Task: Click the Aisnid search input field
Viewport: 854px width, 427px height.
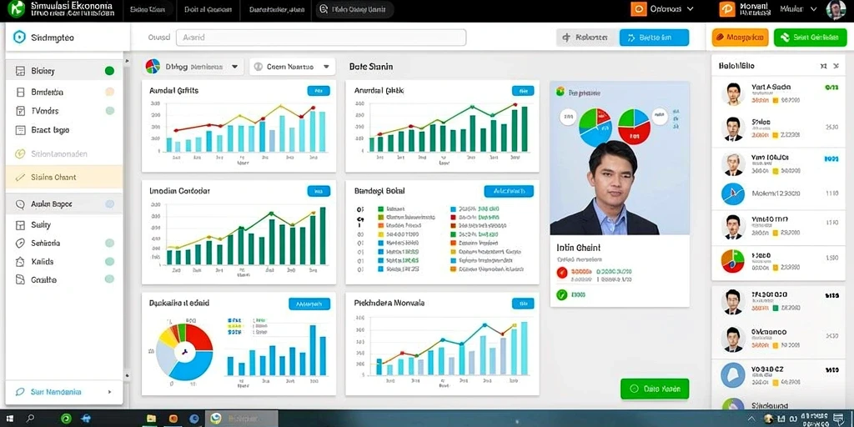Action: 321,38
